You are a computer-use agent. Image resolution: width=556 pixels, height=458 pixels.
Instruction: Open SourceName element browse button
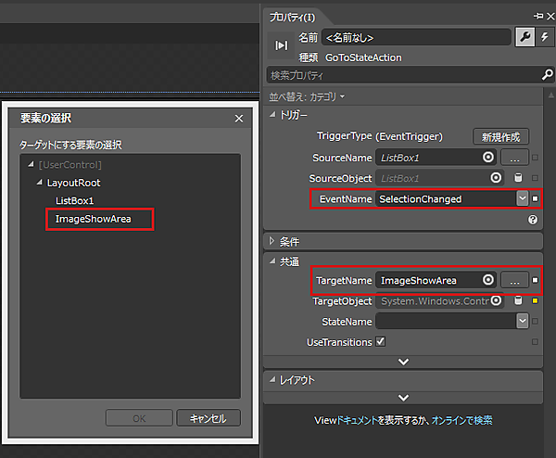click(514, 158)
